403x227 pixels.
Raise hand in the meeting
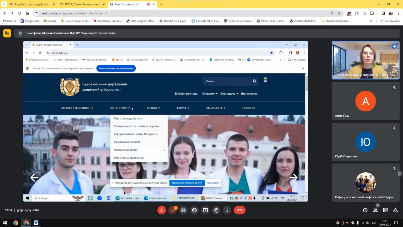tap(216, 210)
